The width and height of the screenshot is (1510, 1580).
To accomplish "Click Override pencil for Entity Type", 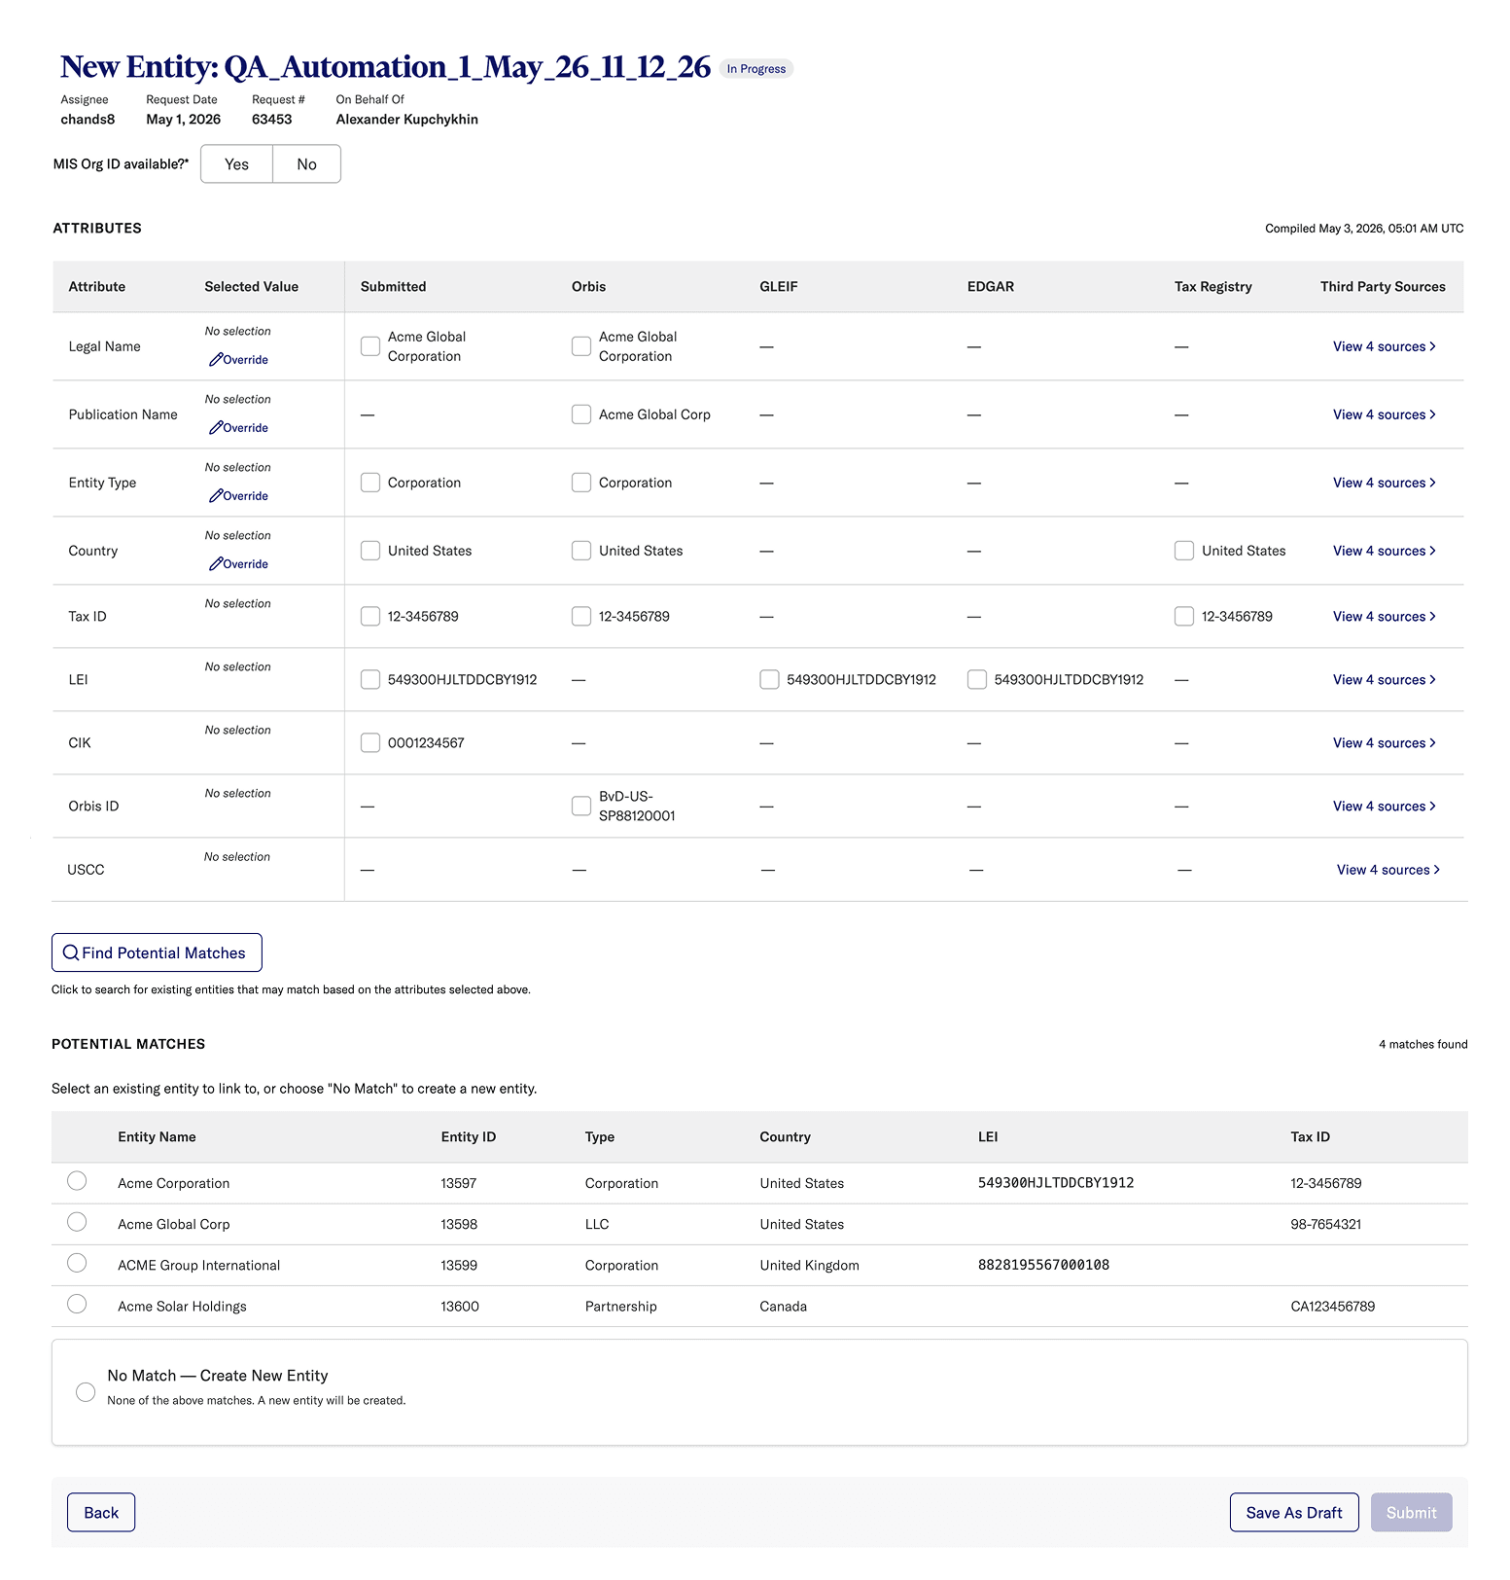I will (239, 495).
